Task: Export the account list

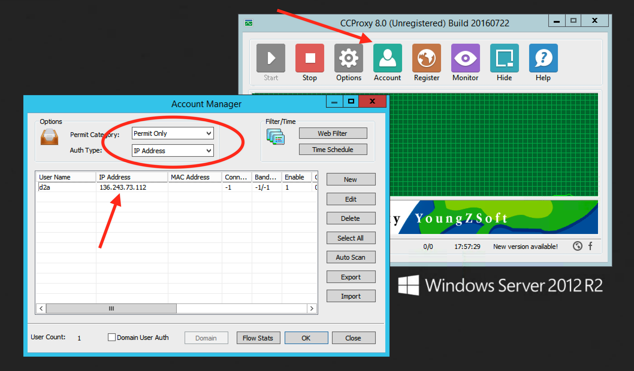Action: [x=351, y=277]
